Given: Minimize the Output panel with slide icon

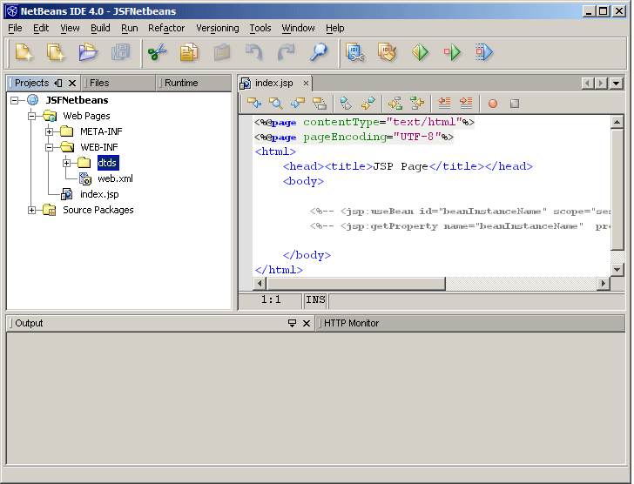Looking at the screenshot, I should (x=292, y=323).
